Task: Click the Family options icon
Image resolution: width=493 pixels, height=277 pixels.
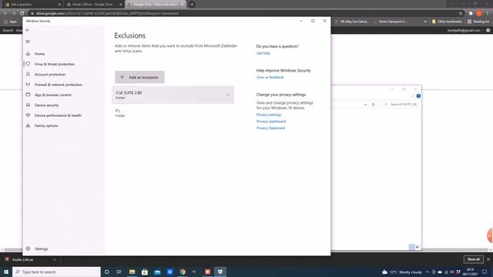Action: (x=28, y=125)
